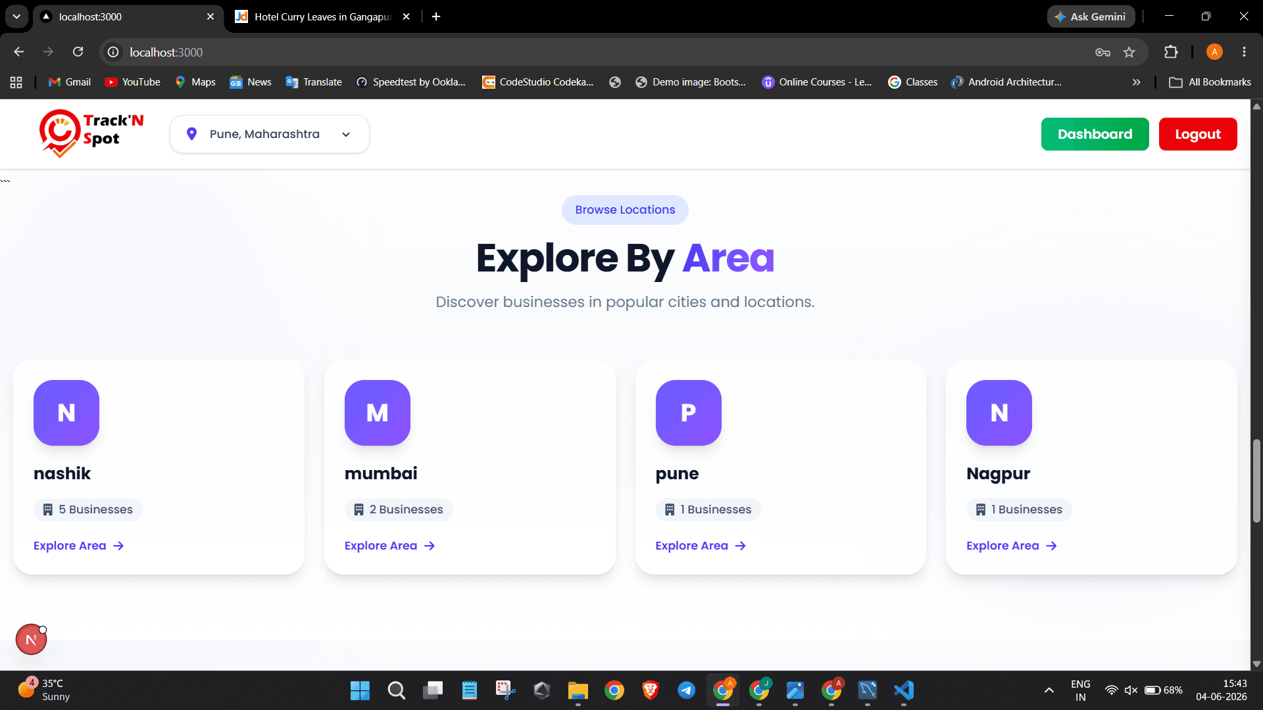Image resolution: width=1263 pixels, height=710 pixels.
Task: Follow Explore Area link for mumbai
Action: pyautogui.click(x=390, y=546)
